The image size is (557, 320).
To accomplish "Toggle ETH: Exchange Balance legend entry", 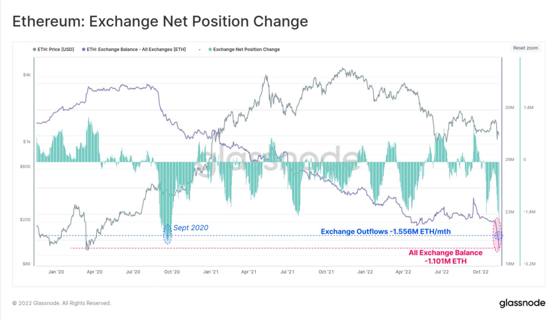I will [134, 49].
